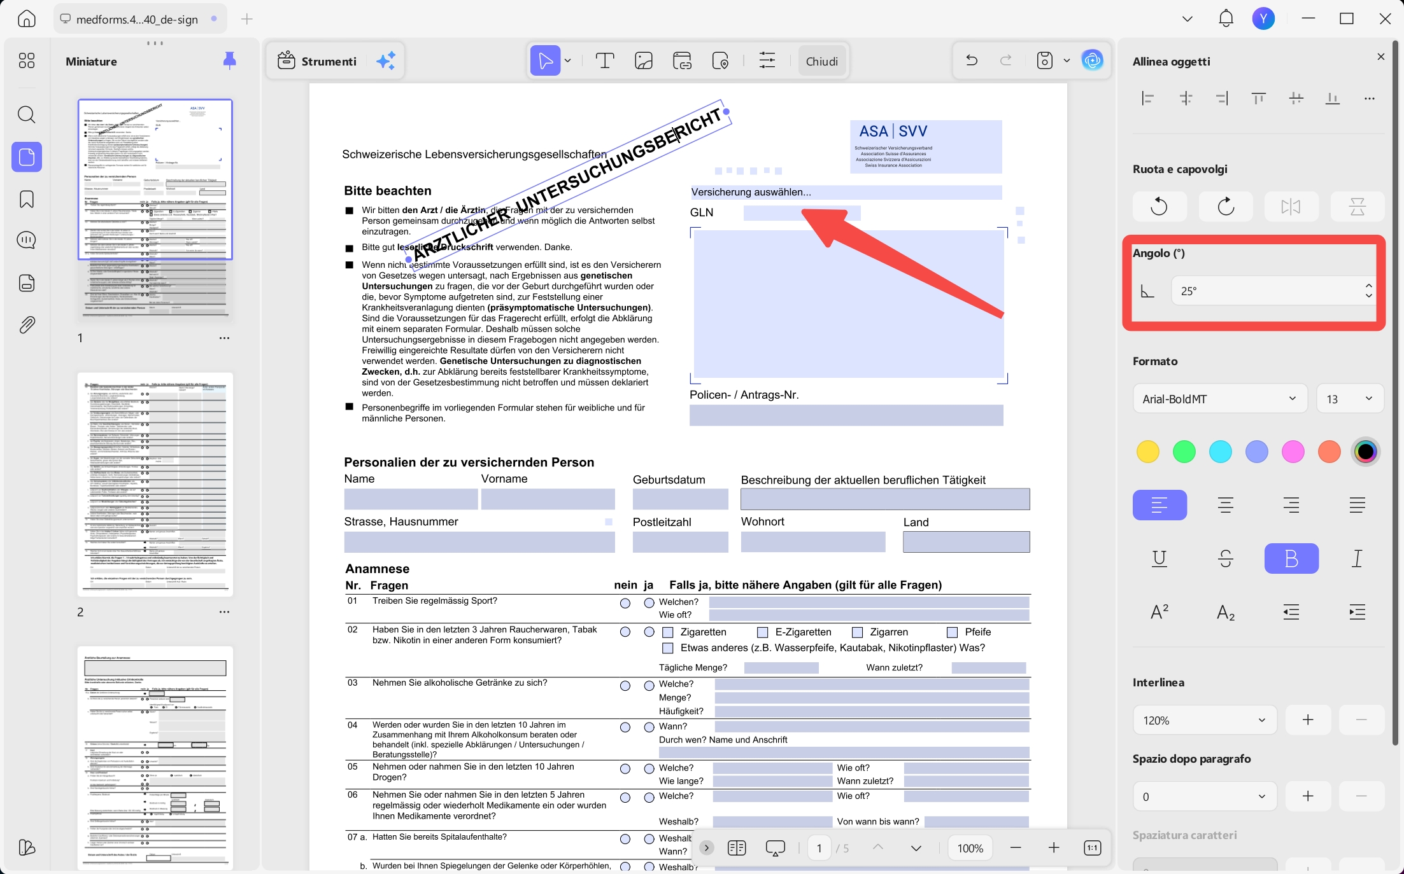Open notifications bell
Screen dimensions: 1404x874
1226,19
